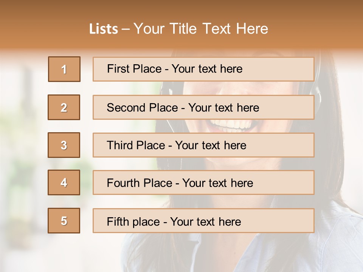
Task: Click the First Place text box
Action: click(x=203, y=69)
